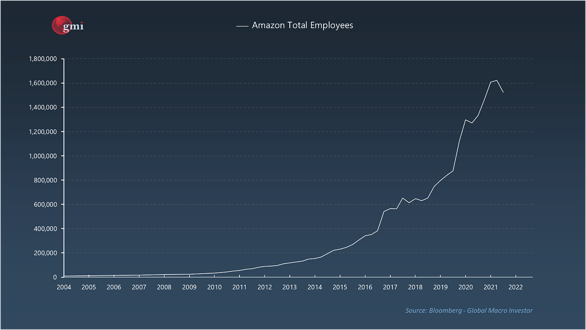Click the 2017 x-axis label
Image resolution: width=586 pixels, height=330 pixels.
390,287
